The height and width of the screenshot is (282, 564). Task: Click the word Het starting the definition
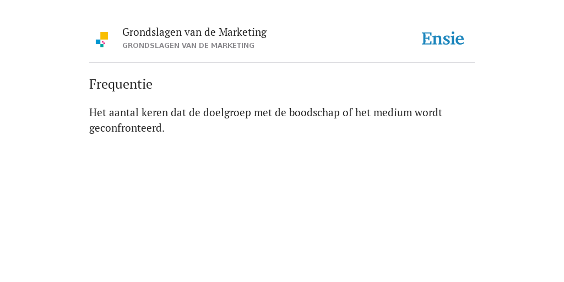[98, 112]
